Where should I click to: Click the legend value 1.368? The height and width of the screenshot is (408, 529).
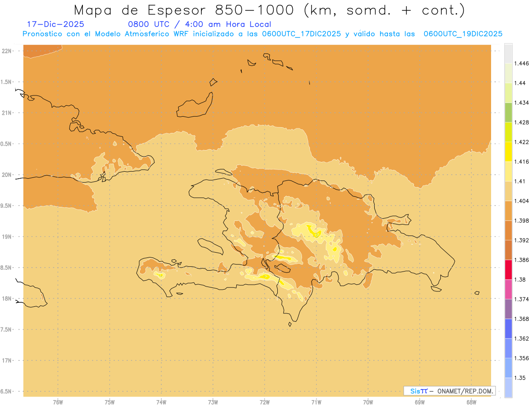click(x=521, y=319)
